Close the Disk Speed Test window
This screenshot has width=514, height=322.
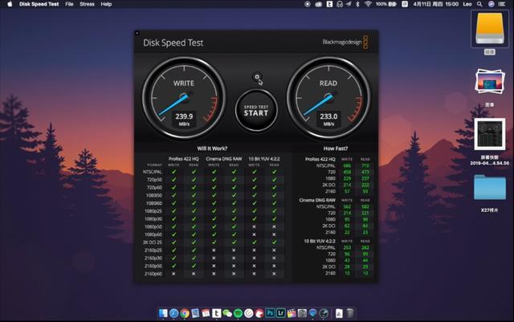137,33
